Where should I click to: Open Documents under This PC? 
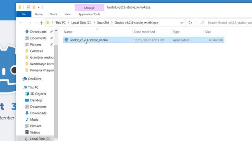point(38,107)
